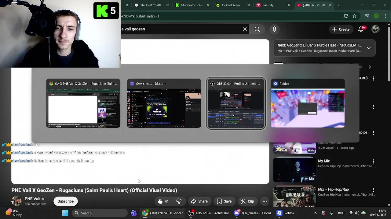Show hidden tray icons chevron
This screenshot has height=219, width=391.
(315, 213)
